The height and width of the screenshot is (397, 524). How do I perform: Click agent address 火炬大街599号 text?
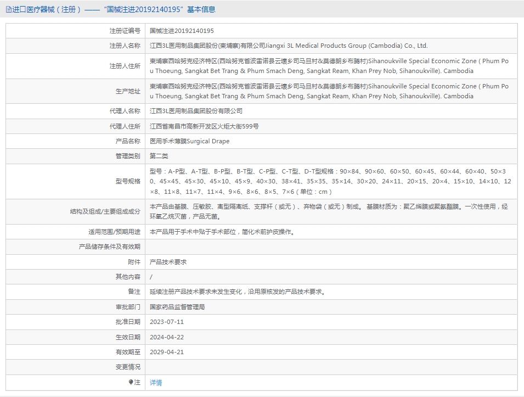pyautogui.click(x=204, y=126)
